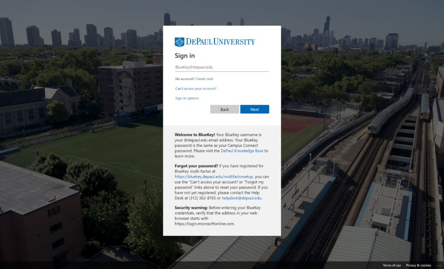This screenshot has height=269, width=444.
Task: Open the 'Create one!' account link
Action: (x=204, y=79)
